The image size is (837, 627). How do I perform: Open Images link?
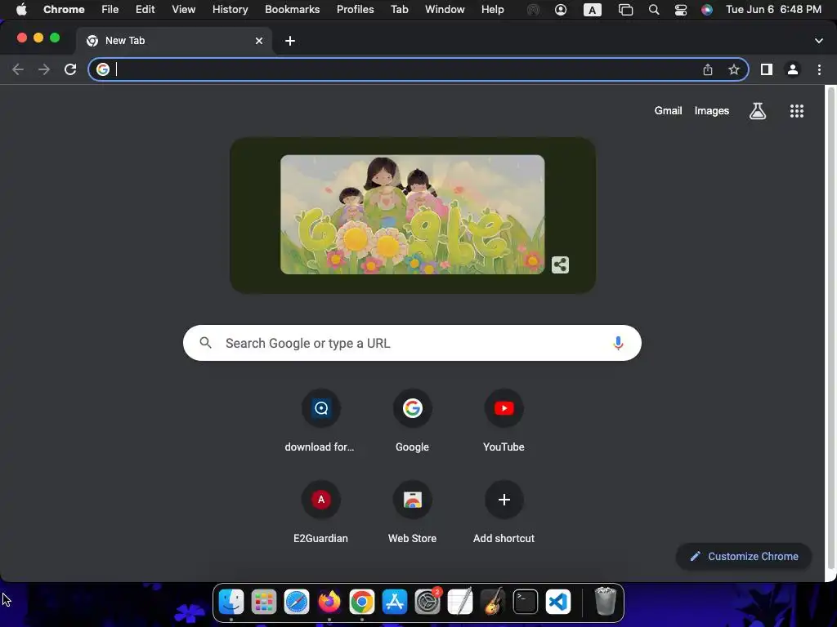coord(712,110)
